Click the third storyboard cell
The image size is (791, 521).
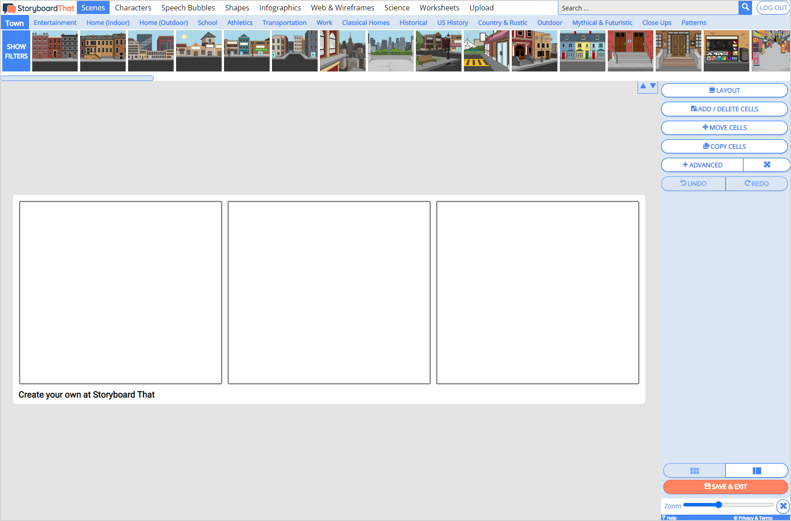click(x=538, y=293)
